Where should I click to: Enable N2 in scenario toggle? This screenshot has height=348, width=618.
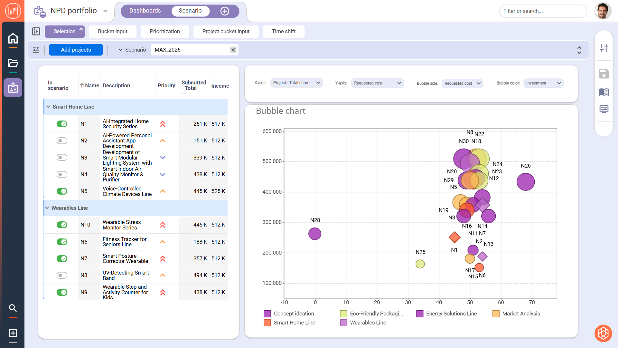[62, 140]
